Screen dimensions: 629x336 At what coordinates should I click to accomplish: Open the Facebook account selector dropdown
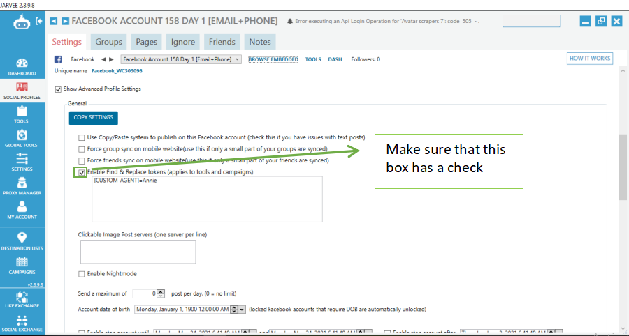[181, 59]
